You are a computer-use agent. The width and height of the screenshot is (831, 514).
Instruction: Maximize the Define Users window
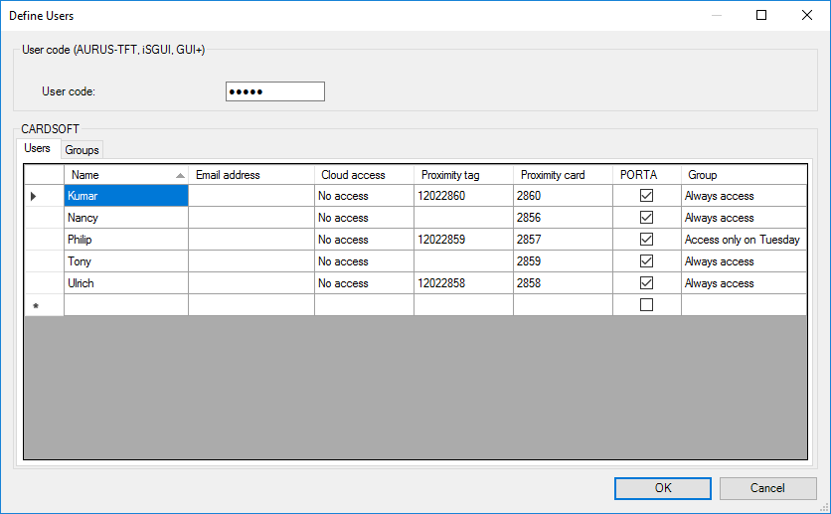[x=761, y=15]
